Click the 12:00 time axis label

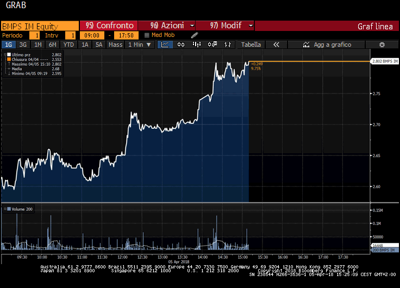click(x=122, y=257)
